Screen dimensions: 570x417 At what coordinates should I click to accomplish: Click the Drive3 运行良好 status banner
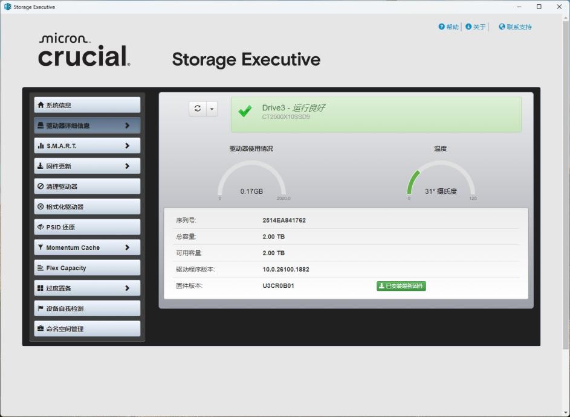point(376,114)
